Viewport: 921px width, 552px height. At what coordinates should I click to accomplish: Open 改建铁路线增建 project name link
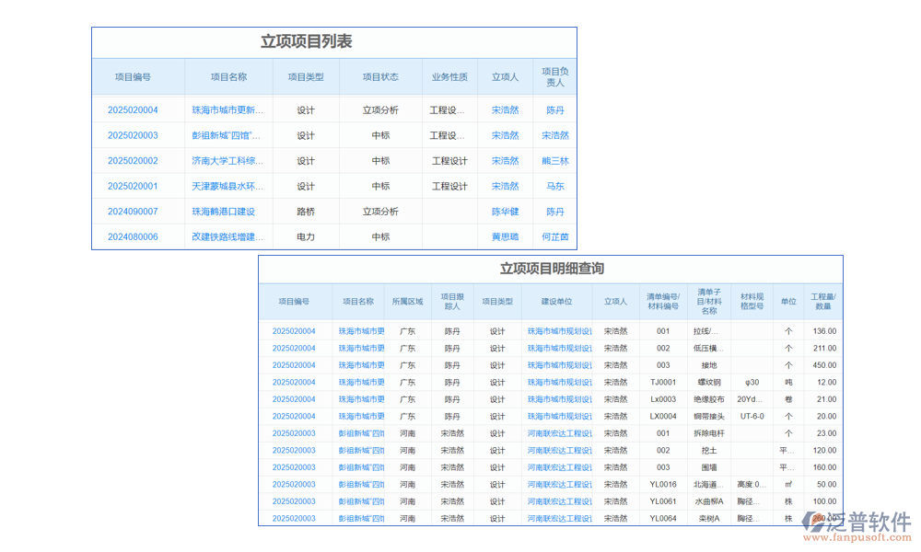[x=227, y=236]
